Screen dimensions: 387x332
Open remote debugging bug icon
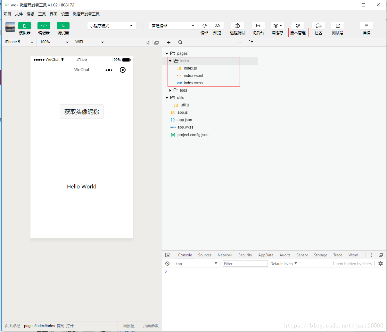(238, 26)
